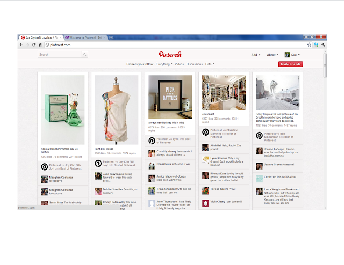Click the blue extension icon beside star
This screenshot has height=265, width=344.
tap(316, 45)
